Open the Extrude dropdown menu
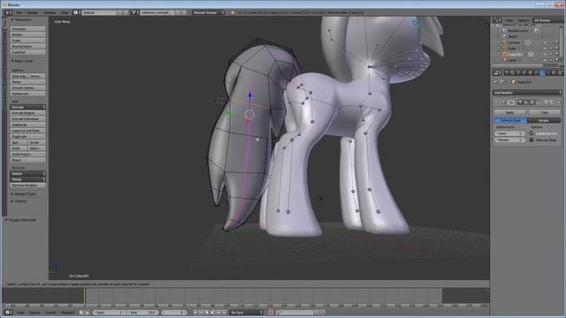Screen dimensions: 566x318 pos(27,107)
